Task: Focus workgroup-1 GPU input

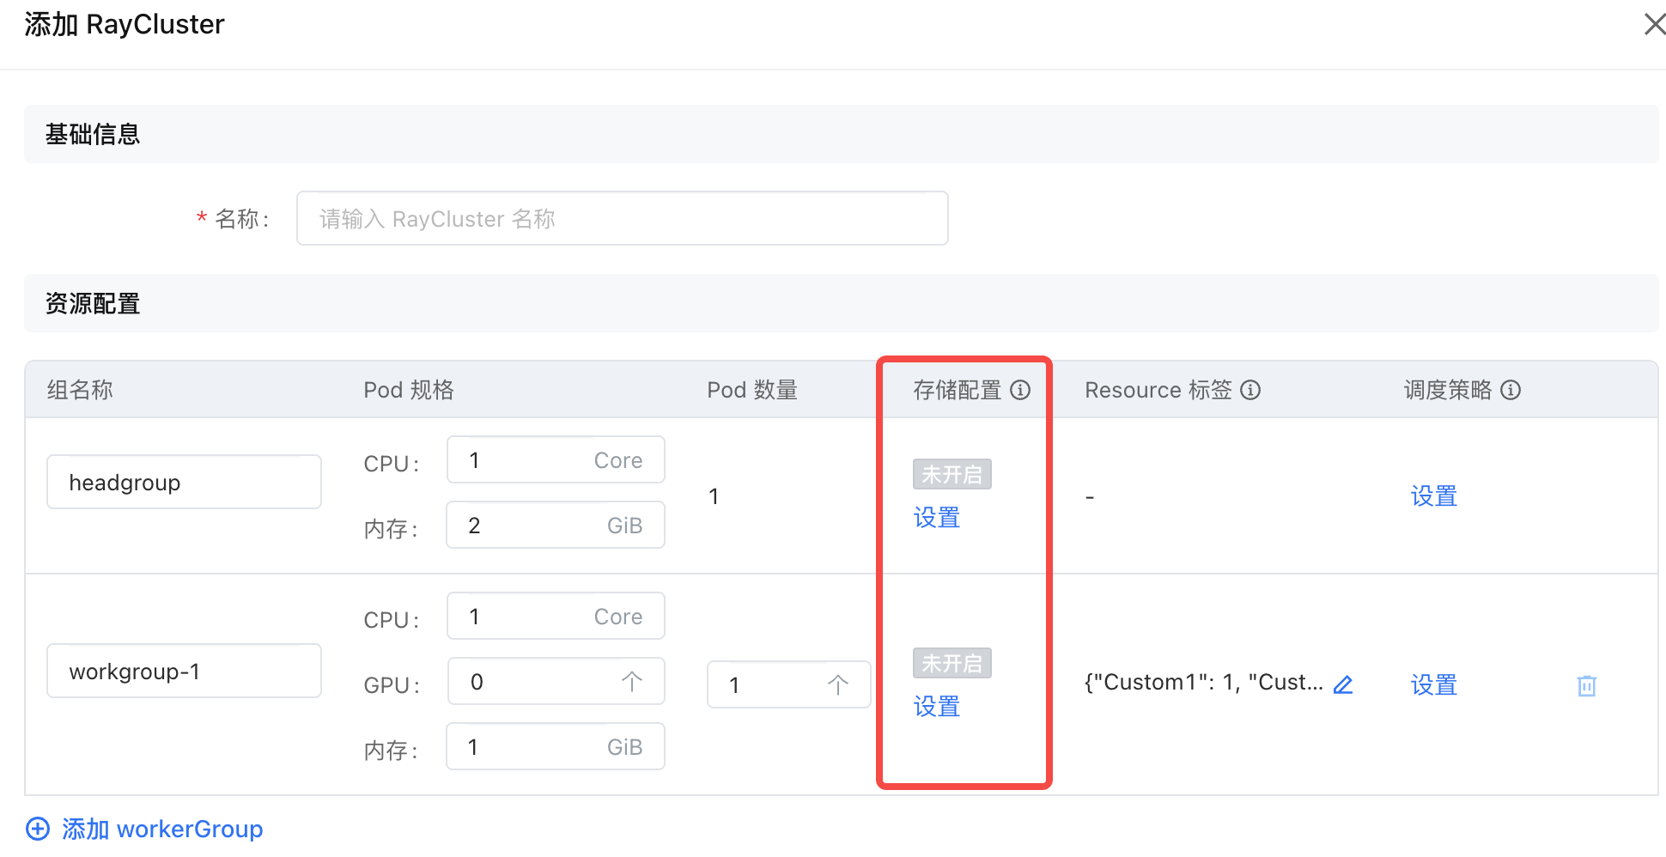Action: pyautogui.click(x=556, y=681)
